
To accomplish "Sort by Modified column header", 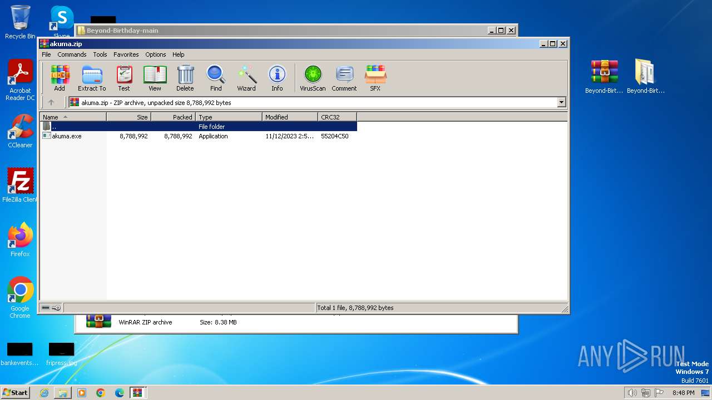I will pyautogui.click(x=290, y=117).
